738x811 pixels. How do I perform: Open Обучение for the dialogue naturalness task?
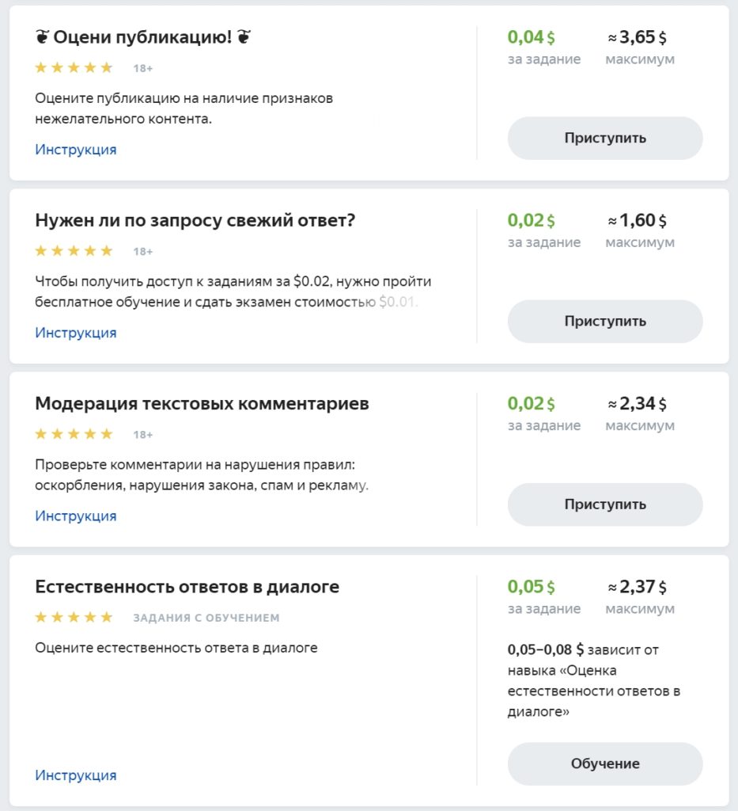605,763
